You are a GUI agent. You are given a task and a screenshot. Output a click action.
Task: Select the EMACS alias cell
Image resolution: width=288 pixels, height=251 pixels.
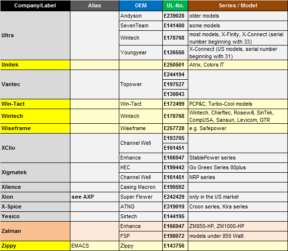94,246
